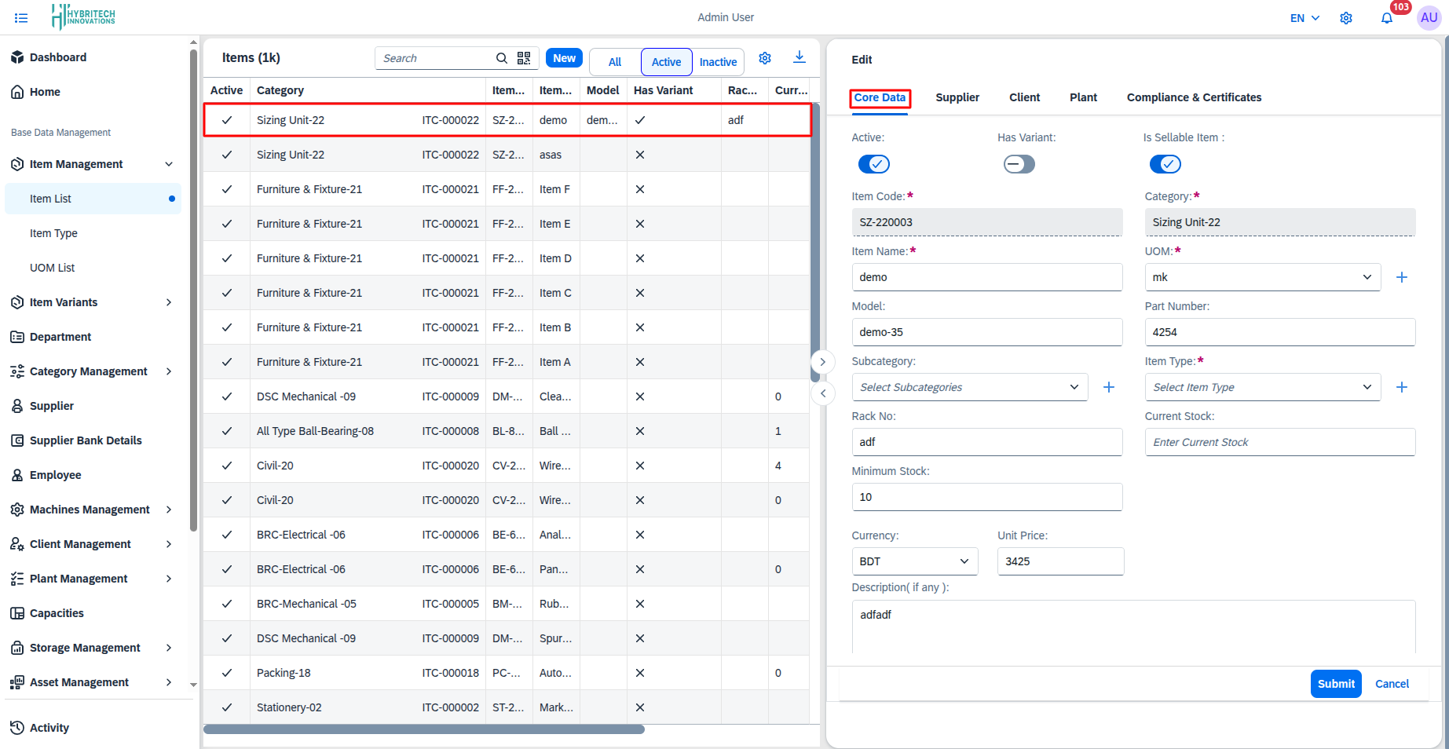The height and width of the screenshot is (749, 1449).
Task: Open the notifications bell
Action: point(1387,18)
